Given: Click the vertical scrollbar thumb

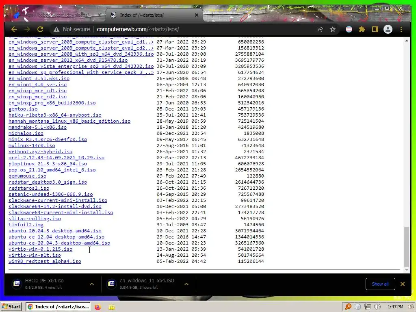Looking at the screenshot, I should tap(406, 247).
